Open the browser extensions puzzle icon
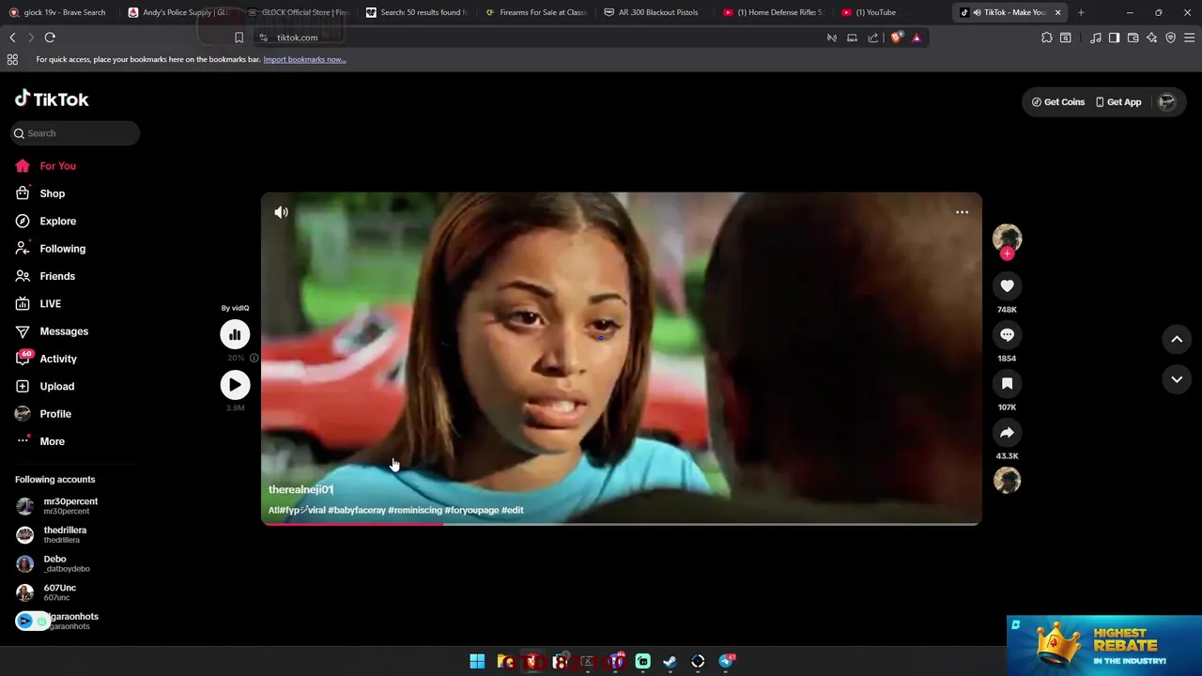This screenshot has width=1202, height=676. click(1046, 38)
